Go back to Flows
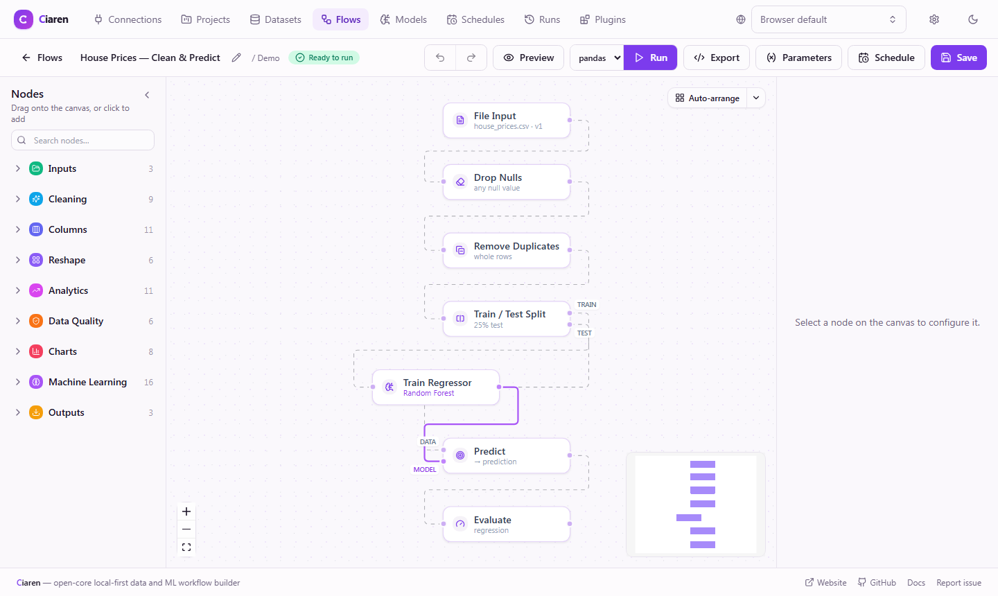Image resolution: width=998 pixels, height=596 pixels. 42,58
